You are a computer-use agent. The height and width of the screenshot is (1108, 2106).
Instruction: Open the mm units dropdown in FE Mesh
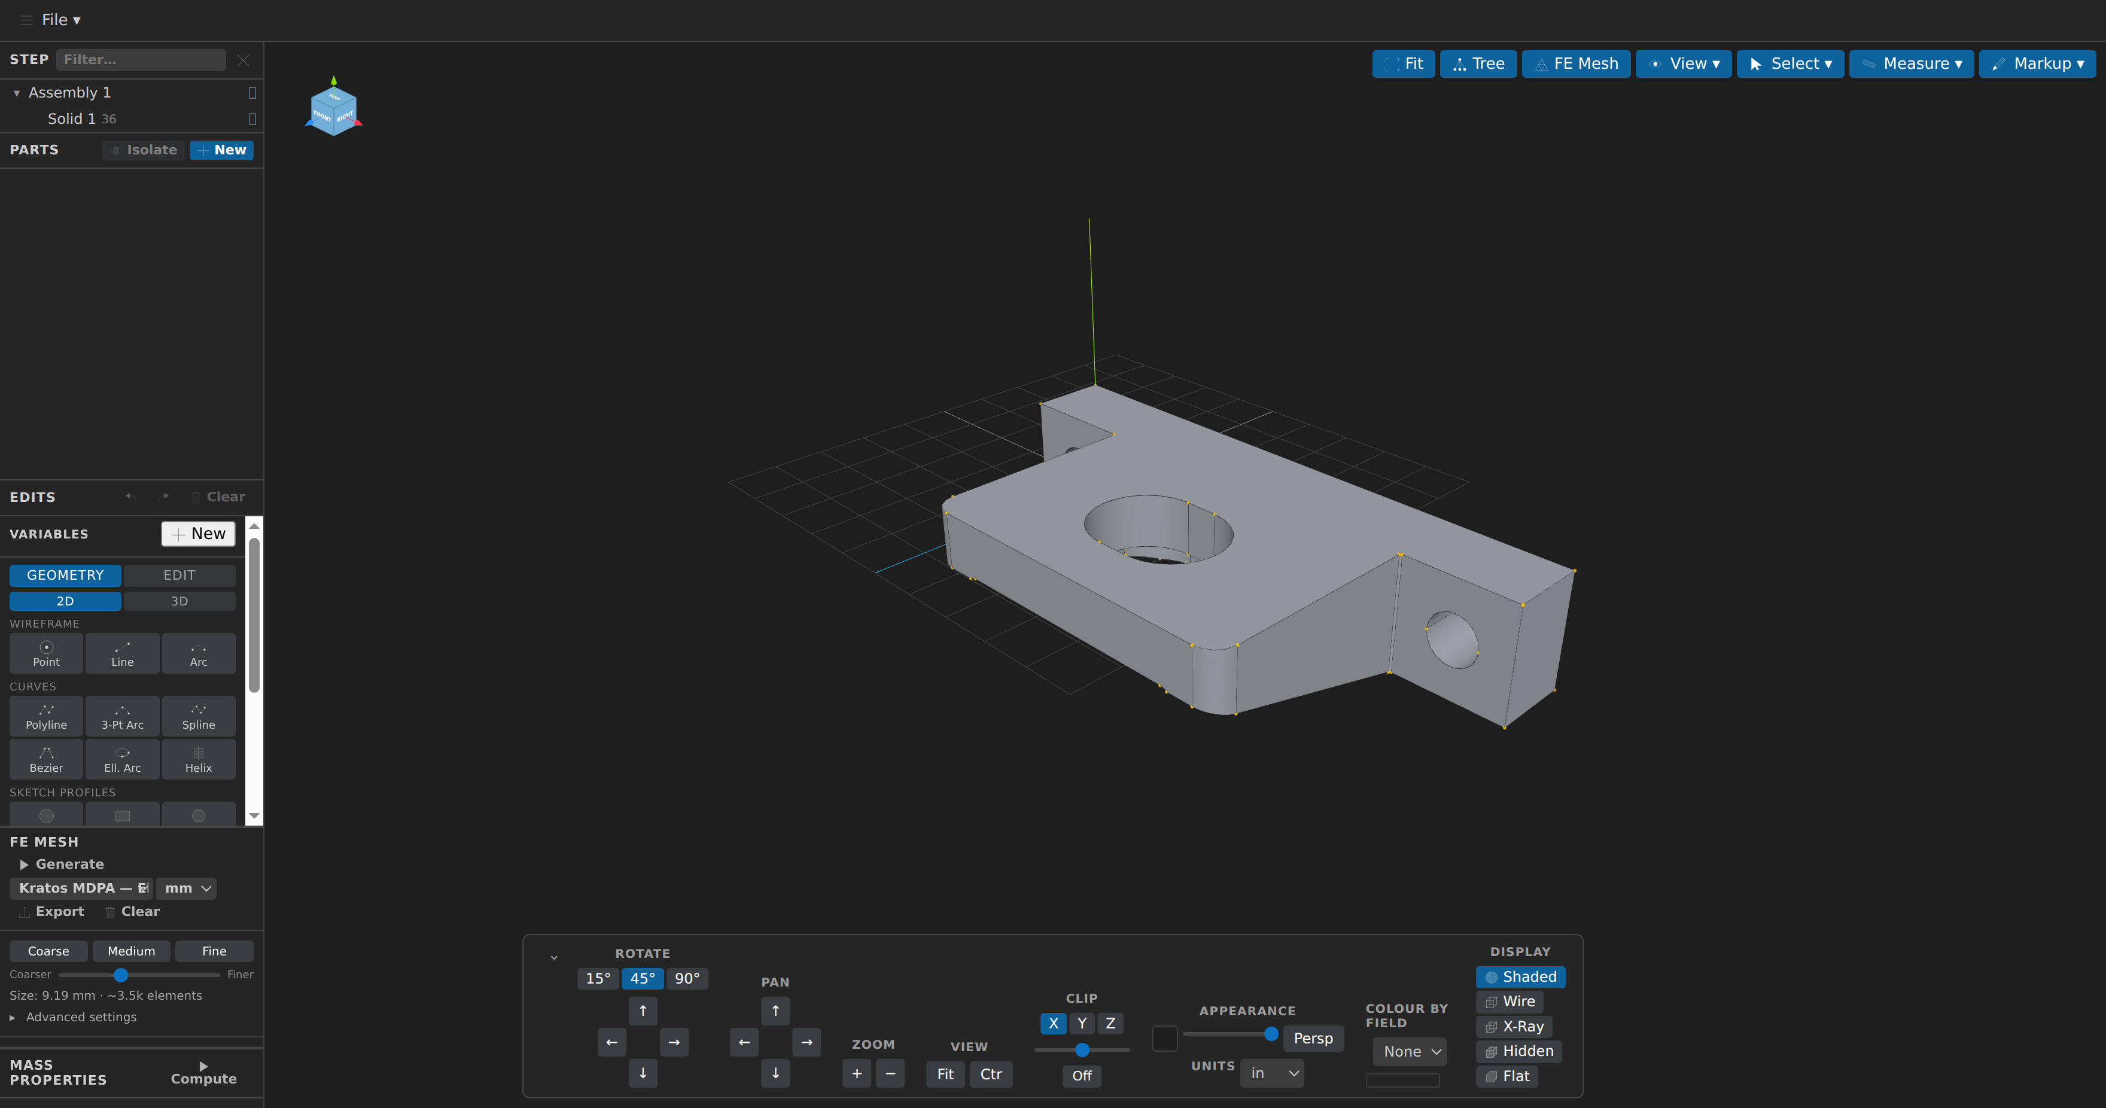[187, 888]
